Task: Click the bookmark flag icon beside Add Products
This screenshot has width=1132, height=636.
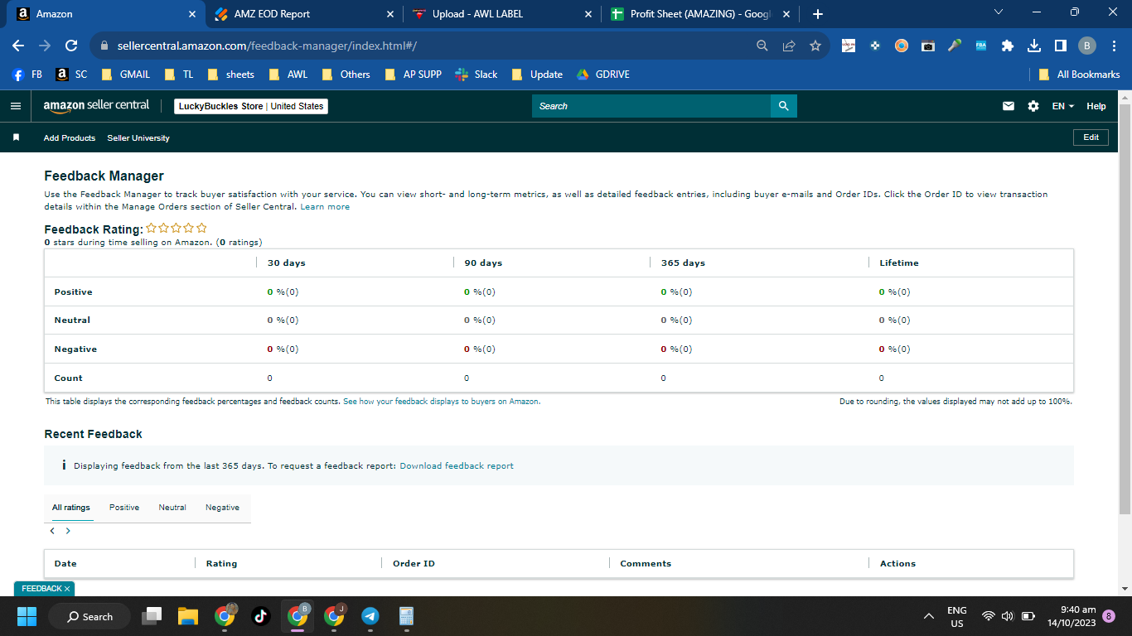Action: click(x=16, y=137)
